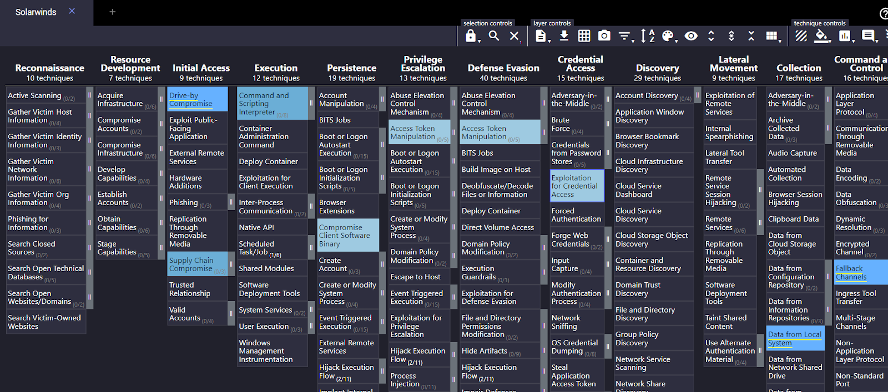This screenshot has width=888, height=392.
Task: Expand Remote Service Session Hijacking handle
Action: pyautogui.click(x=760, y=190)
